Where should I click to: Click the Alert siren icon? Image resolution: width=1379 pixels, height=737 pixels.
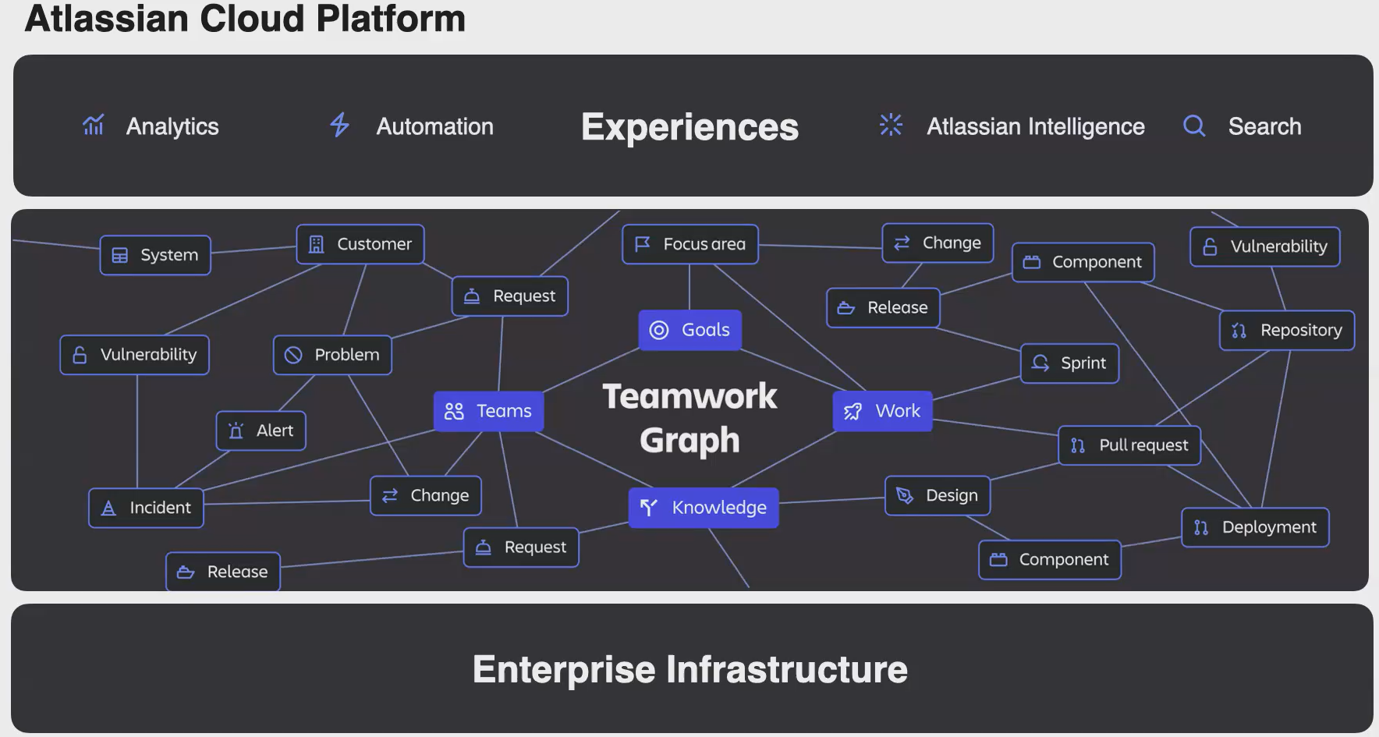pyautogui.click(x=236, y=431)
